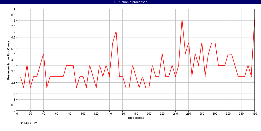Screen dimensions: 261x131
Task: Click the 'Time (secs.)' axis title
Action: (x=136, y=118)
